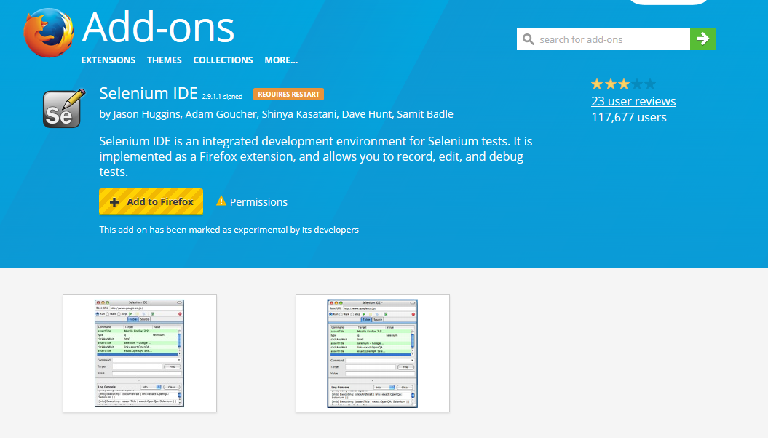768x445 pixels.
Task: Click the Selenium IDE add-on icon
Action: tap(63, 108)
